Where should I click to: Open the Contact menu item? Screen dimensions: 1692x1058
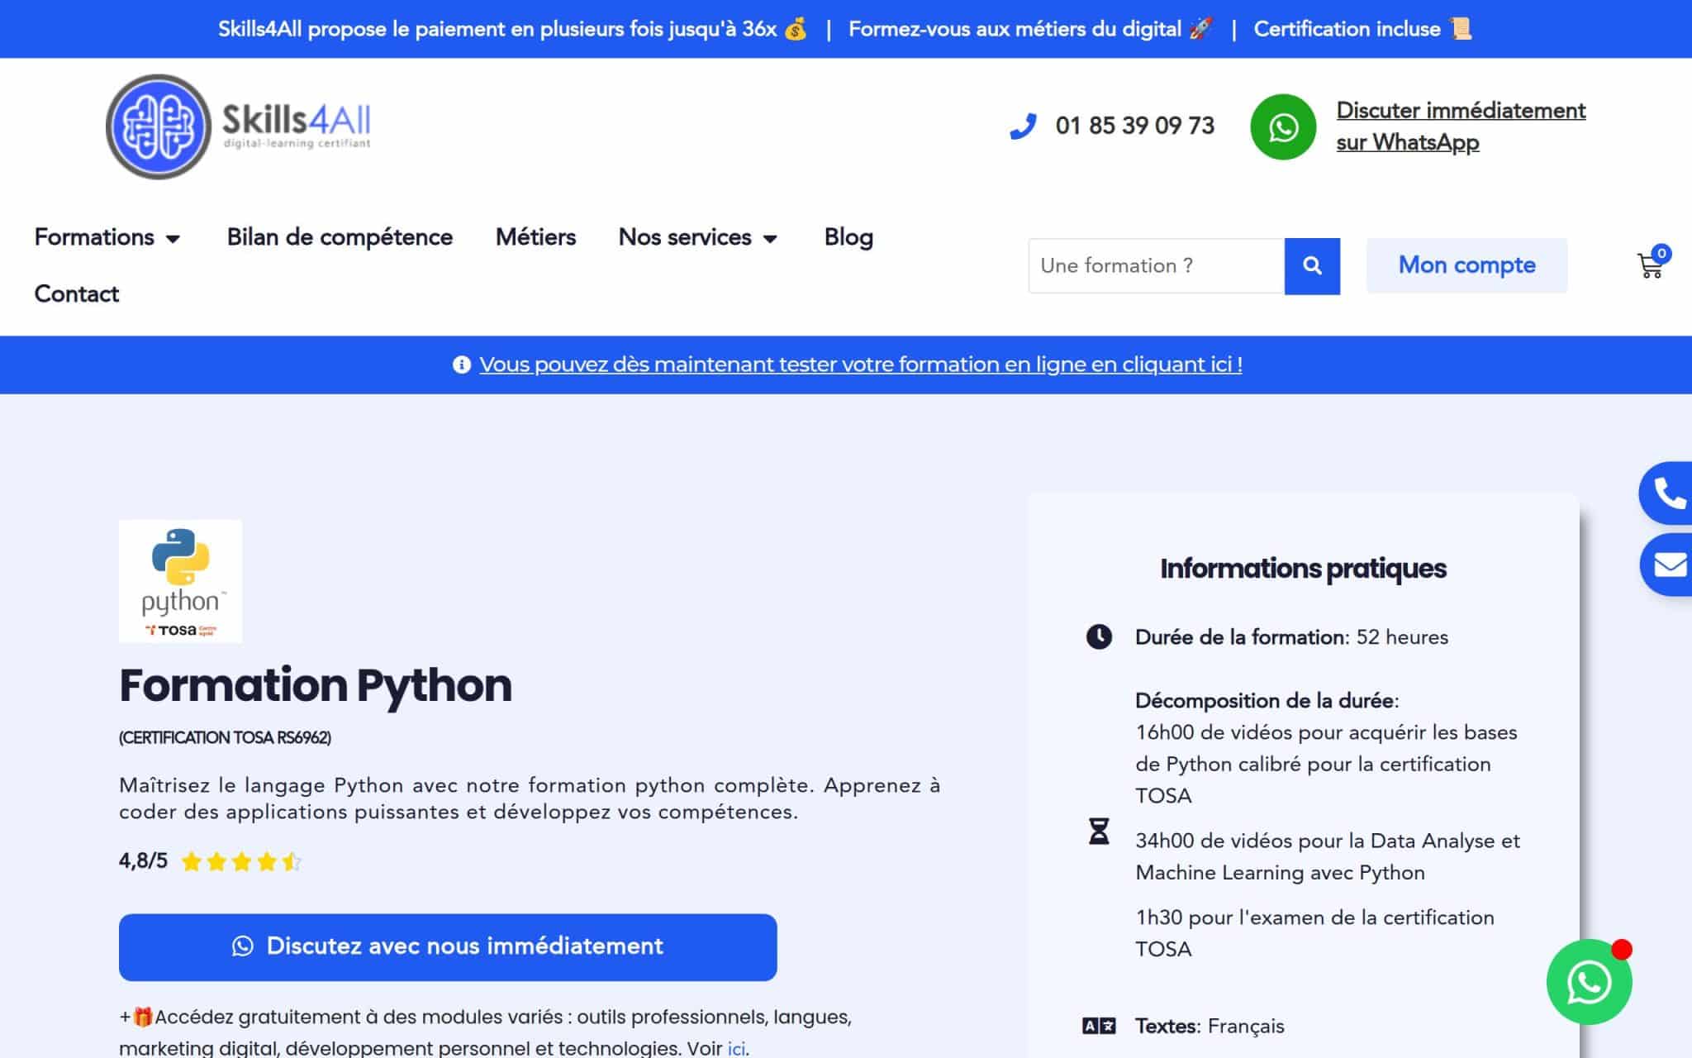[77, 293]
